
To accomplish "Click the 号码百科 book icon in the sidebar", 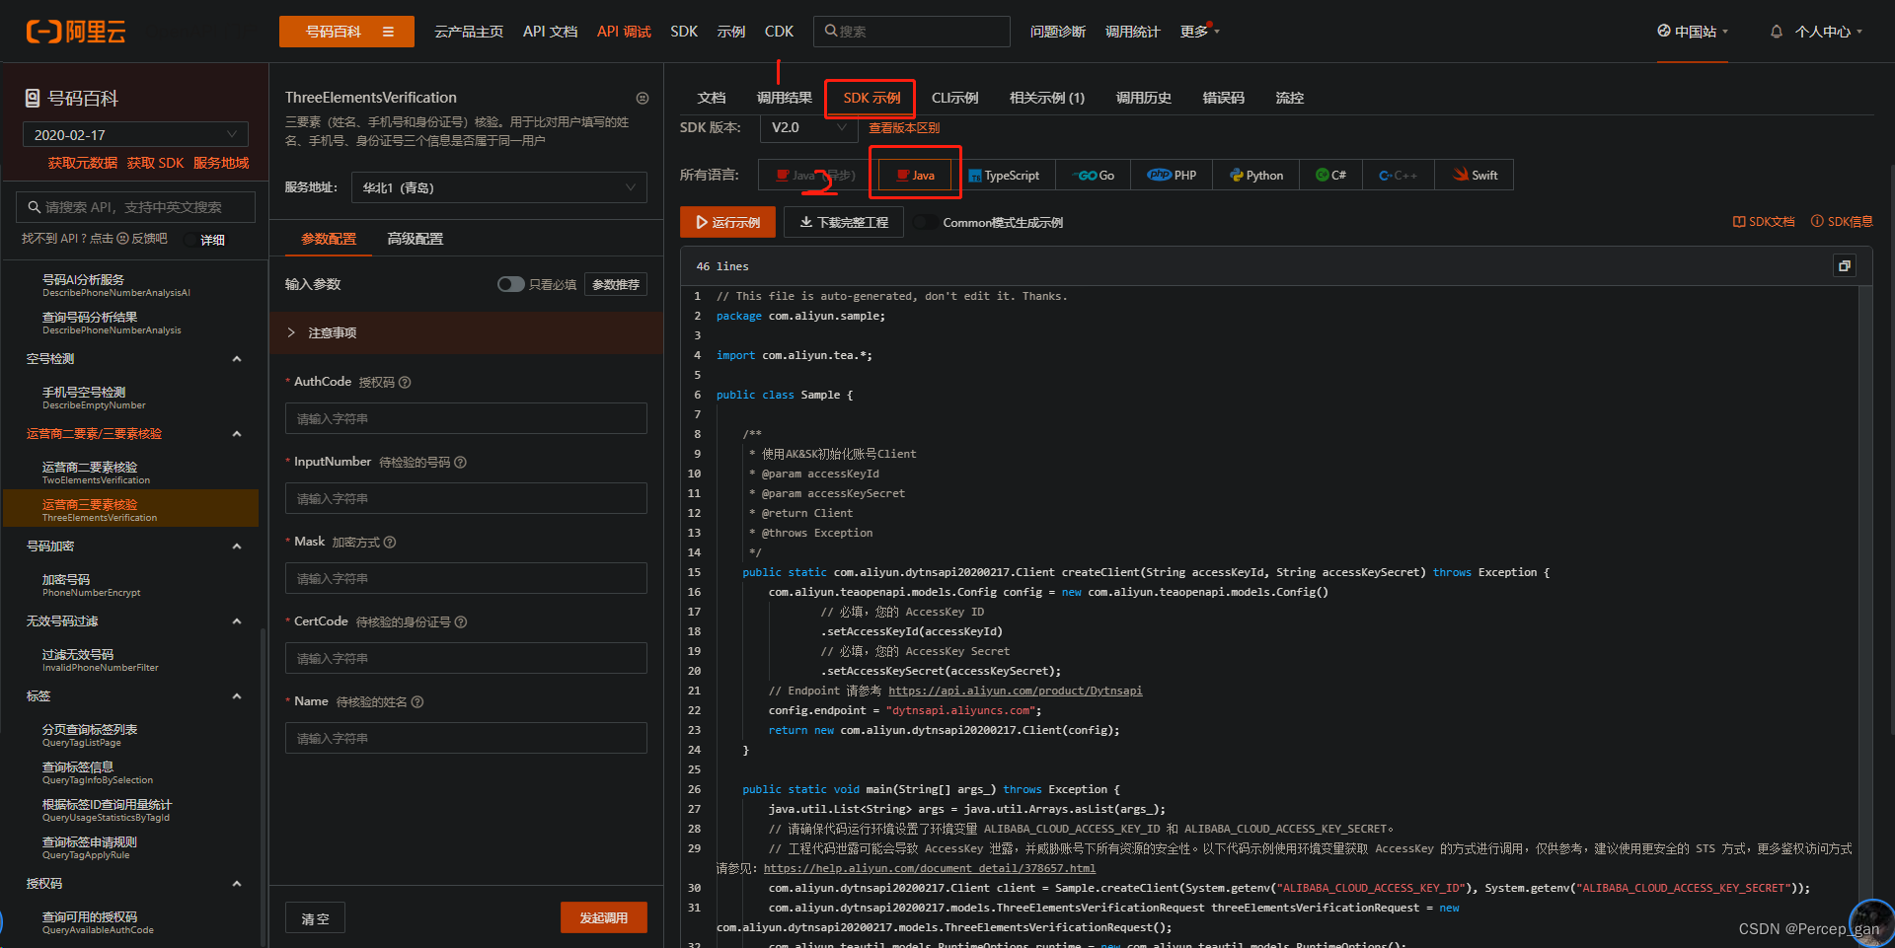I will (33, 98).
